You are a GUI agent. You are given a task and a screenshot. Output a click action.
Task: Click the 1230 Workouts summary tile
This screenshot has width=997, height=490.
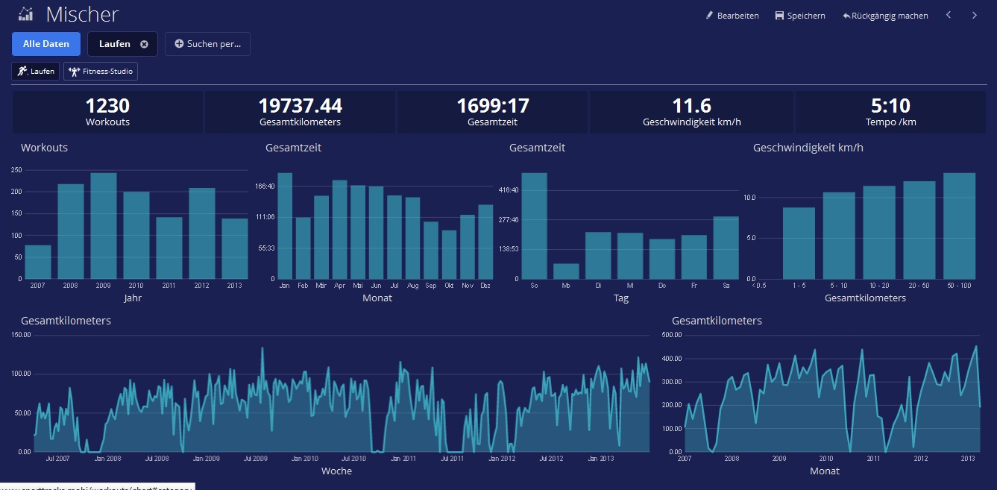(x=107, y=113)
